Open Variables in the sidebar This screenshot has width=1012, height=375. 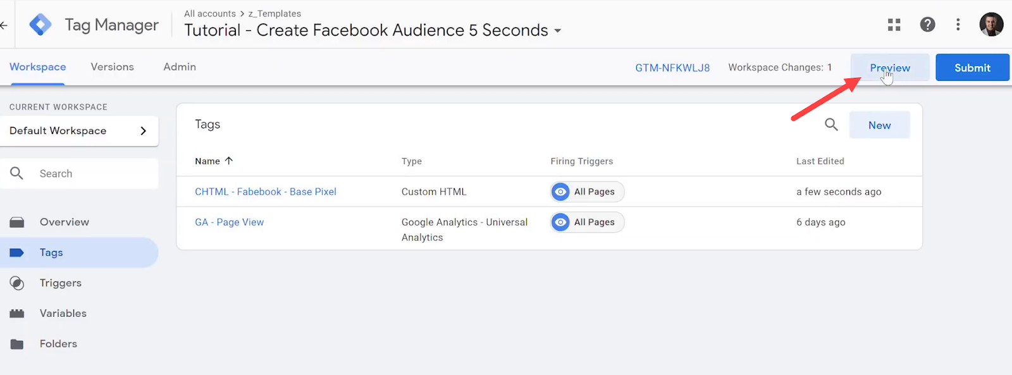[x=79, y=313]
